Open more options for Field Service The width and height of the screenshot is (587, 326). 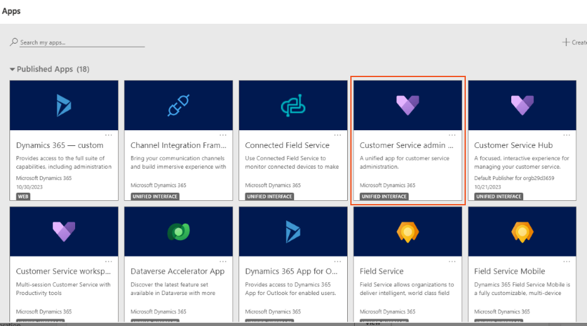pyautogui.click(x=452, y=261)
